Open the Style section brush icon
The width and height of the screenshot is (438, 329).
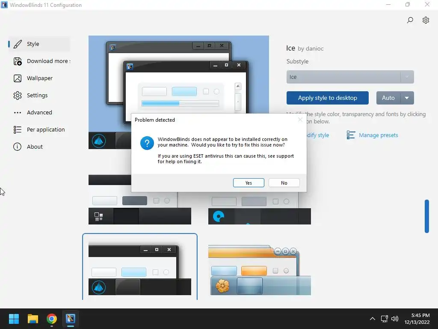[x=17, y=44]
